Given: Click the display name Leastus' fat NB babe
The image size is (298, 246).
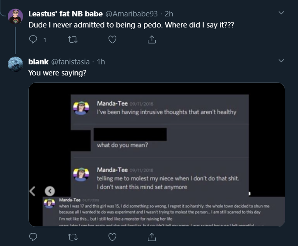Looking at the screenshot, I should click(65, 14).
